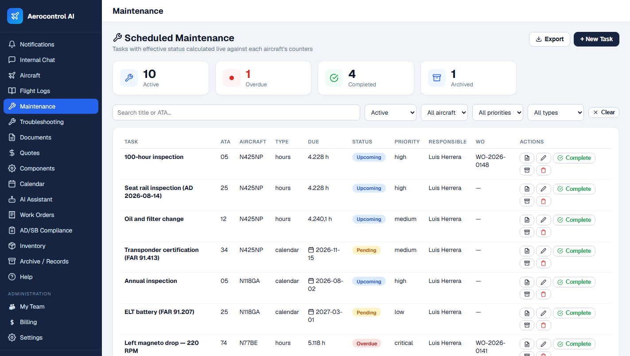This screenshot has width=630, height=356.
Task: Edit the 100-hour inspection task
Action: tap(544, 158)
